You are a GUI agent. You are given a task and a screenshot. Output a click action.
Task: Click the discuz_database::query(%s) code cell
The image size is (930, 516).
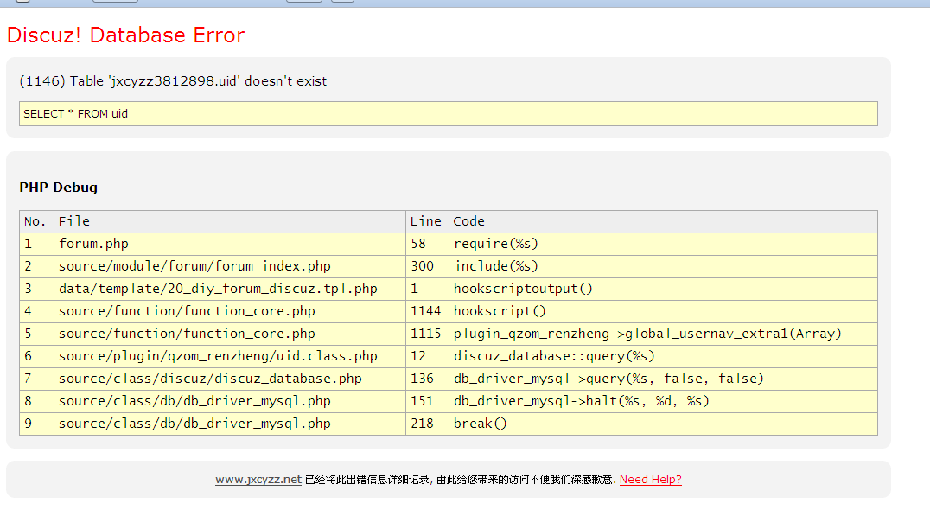[x=663, y=356]
